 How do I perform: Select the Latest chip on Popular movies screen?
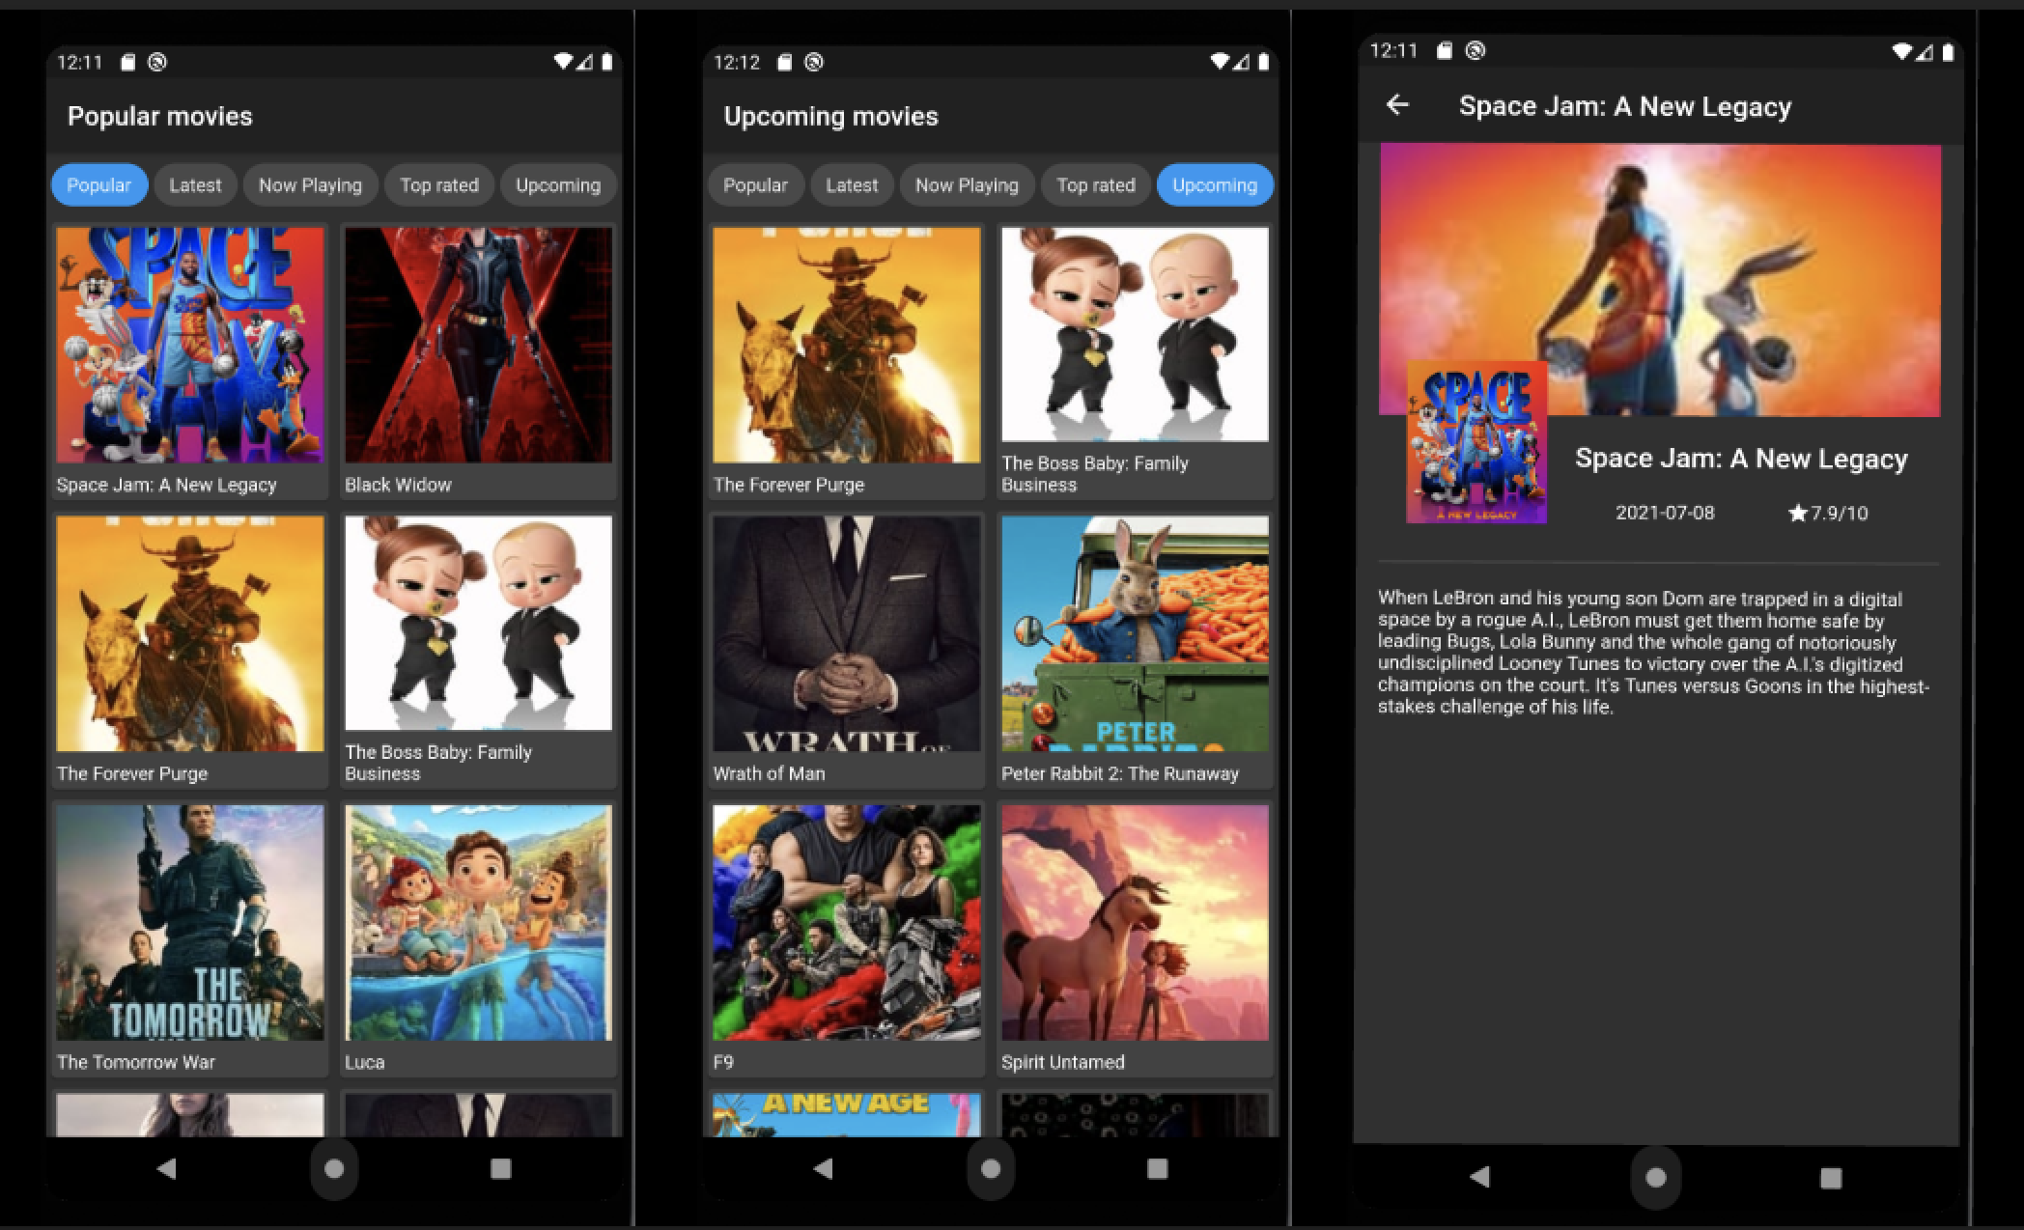[195, 185]
